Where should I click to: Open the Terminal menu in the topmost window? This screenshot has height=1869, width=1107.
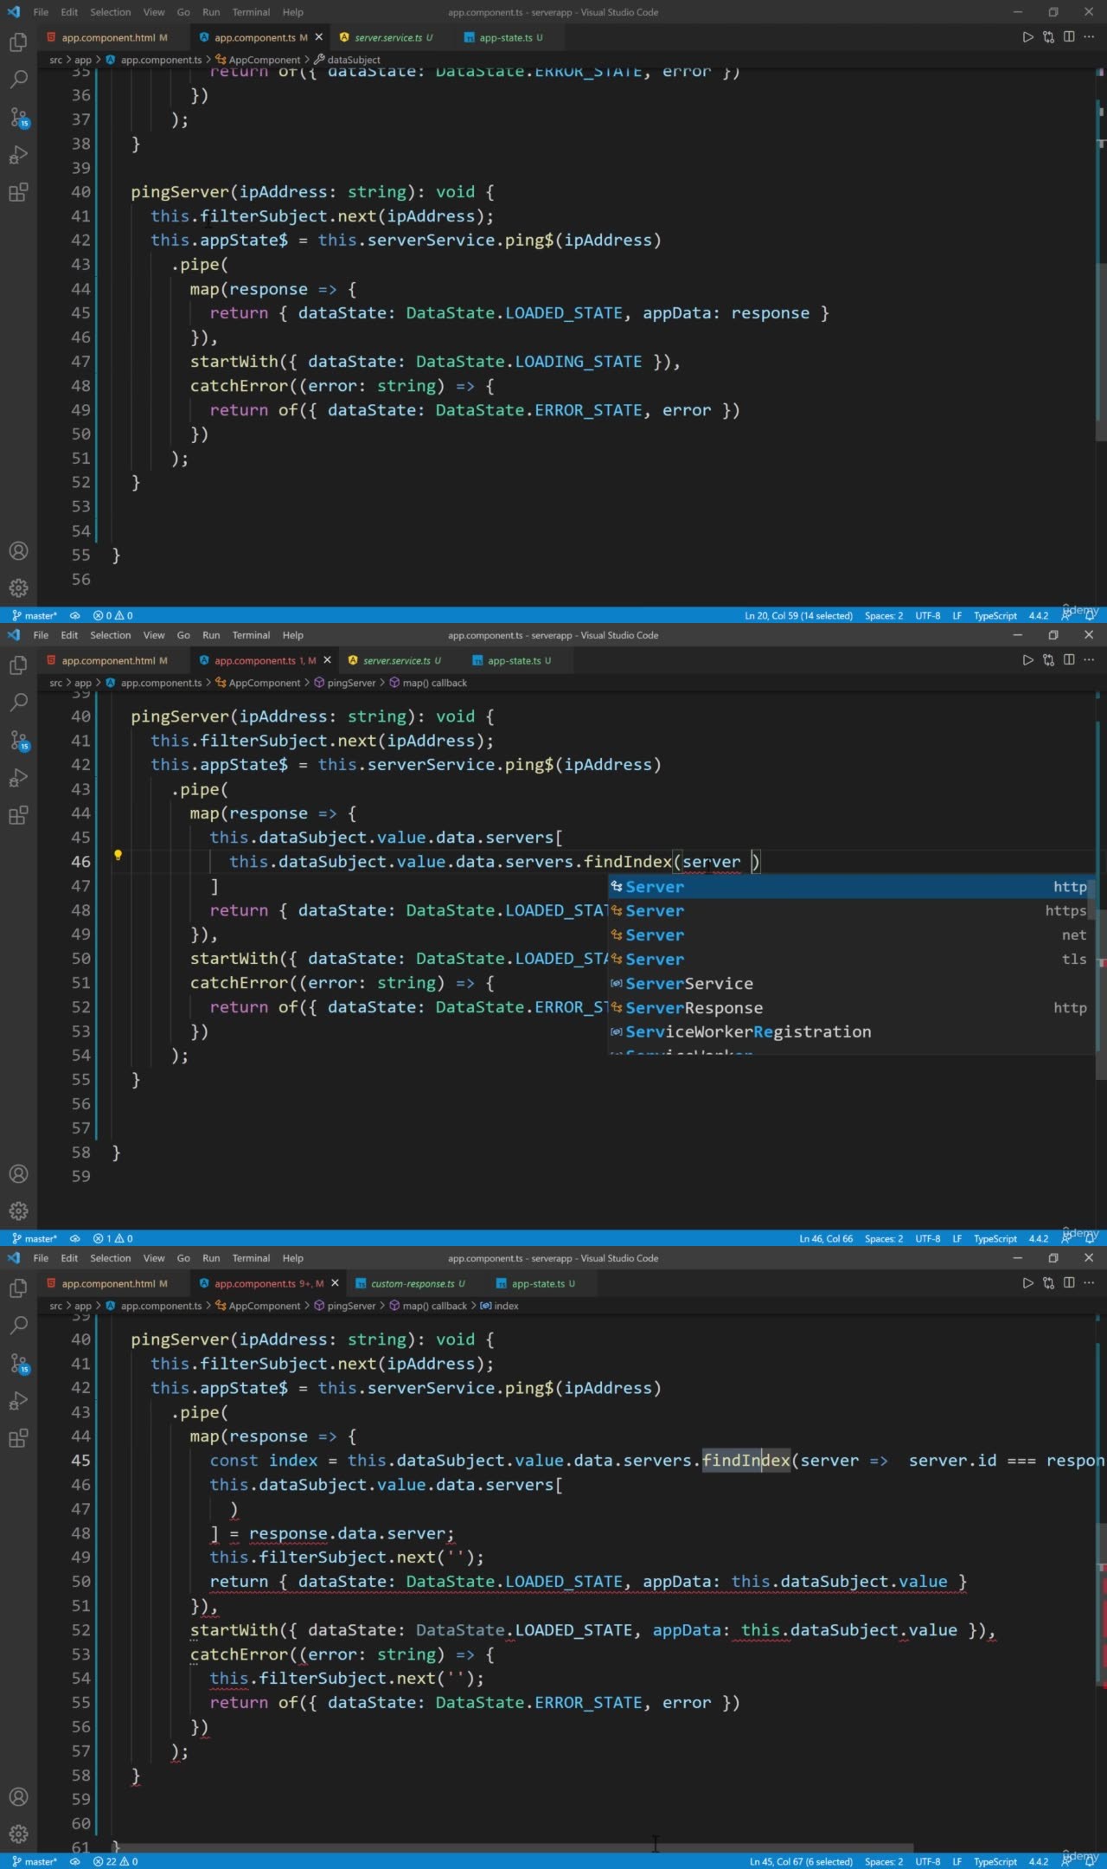(251, 12)
